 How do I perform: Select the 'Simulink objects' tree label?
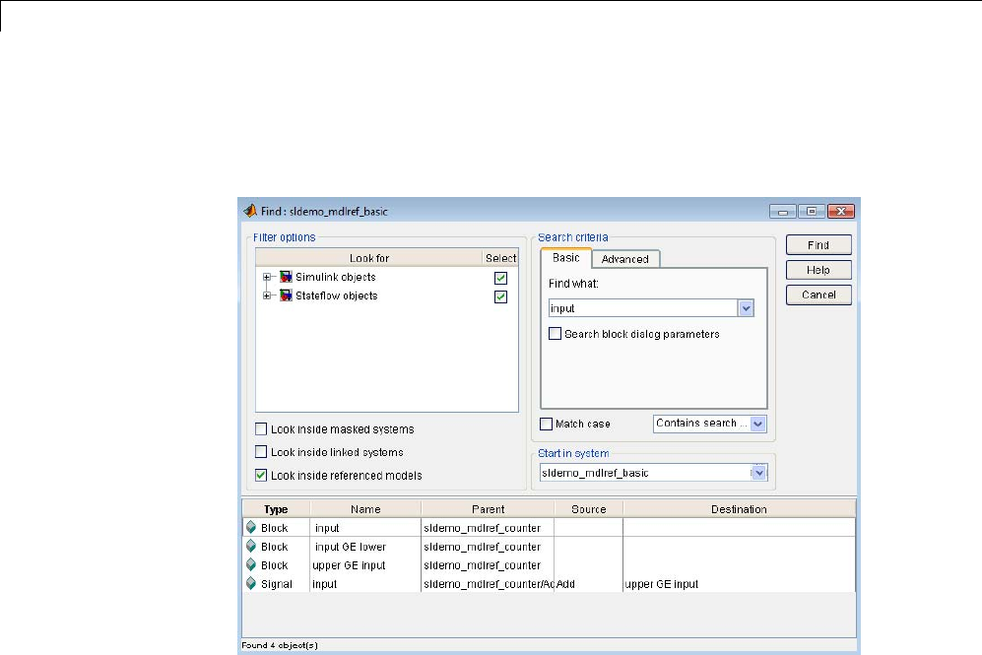(x=336, y=277)
